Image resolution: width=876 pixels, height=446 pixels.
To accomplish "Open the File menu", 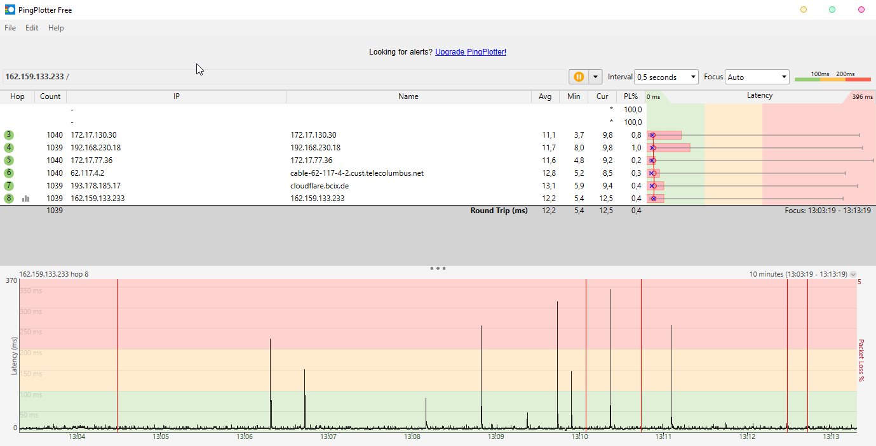I will pos(10,28).
